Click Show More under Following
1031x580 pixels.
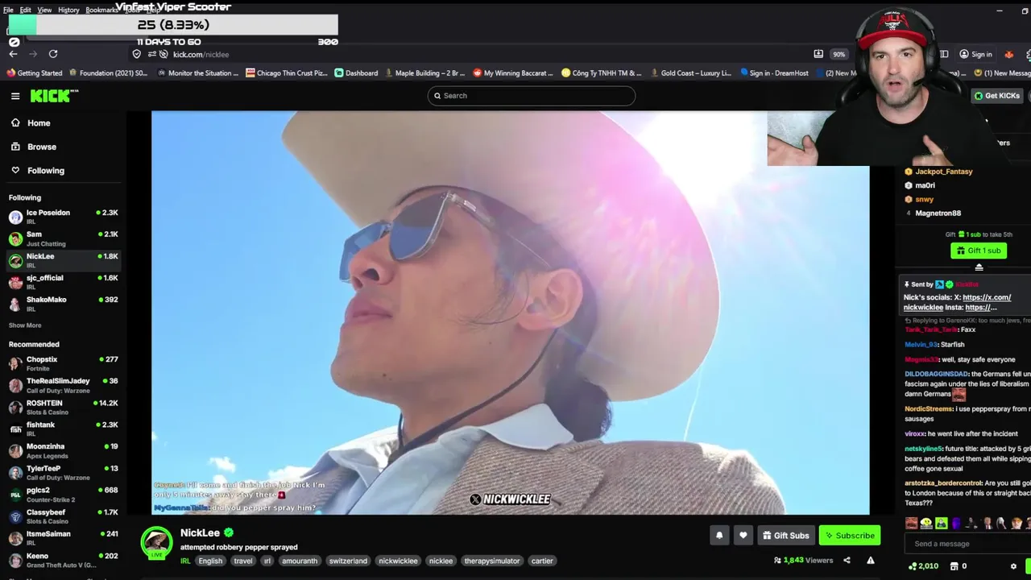pos(25,325)
